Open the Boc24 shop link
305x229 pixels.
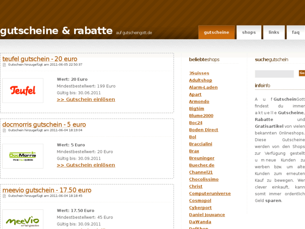[x=196, y=123]
